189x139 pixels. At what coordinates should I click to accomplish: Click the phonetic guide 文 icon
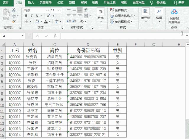(56, 22)
